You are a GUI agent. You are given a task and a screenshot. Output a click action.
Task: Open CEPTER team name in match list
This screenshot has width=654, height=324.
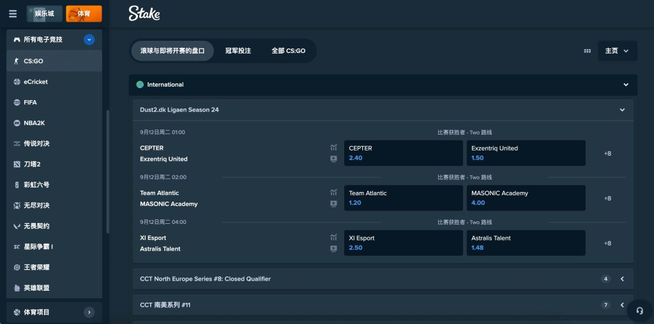152,148
